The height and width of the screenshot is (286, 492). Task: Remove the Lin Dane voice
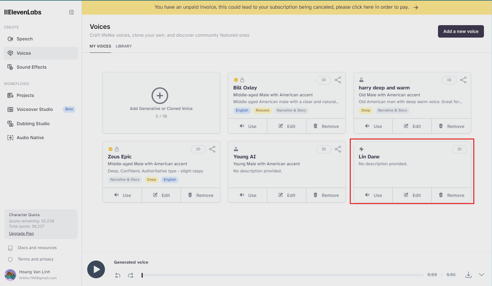pos(451,195)
